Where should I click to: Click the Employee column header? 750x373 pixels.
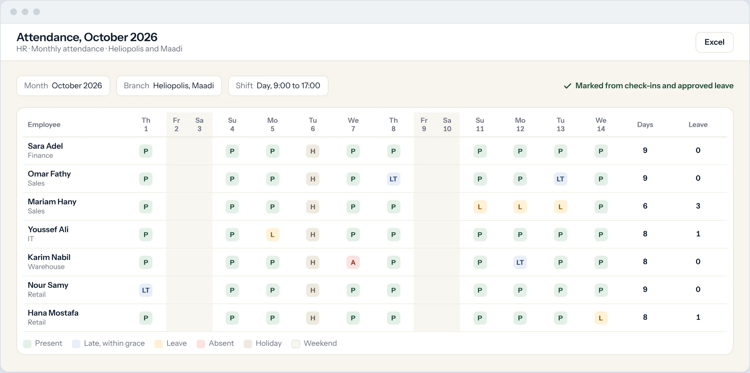point(44,125)
